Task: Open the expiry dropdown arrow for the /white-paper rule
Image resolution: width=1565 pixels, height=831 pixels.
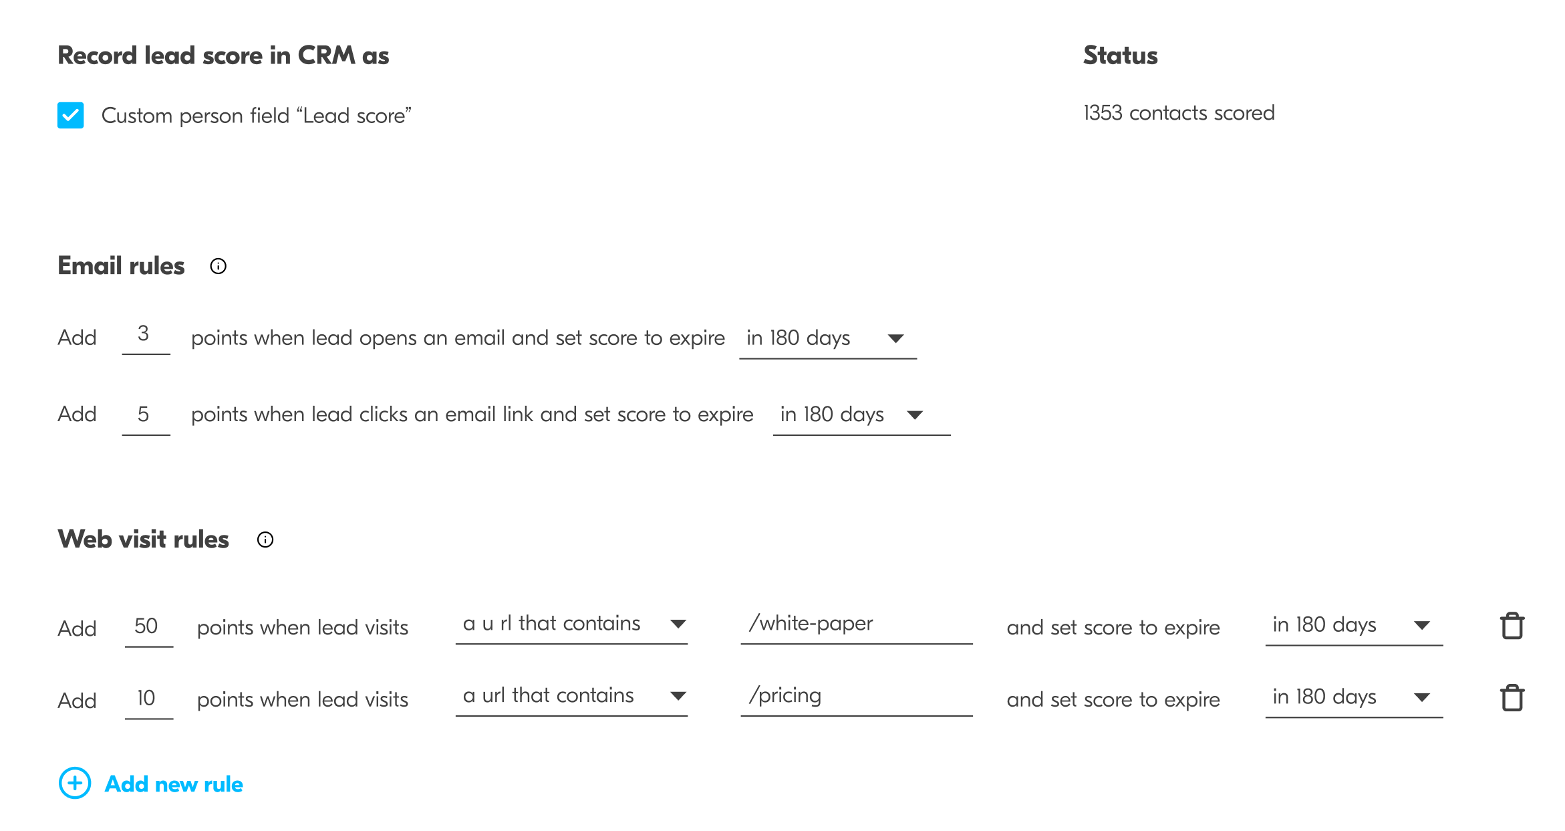Action: (1422, 626)
